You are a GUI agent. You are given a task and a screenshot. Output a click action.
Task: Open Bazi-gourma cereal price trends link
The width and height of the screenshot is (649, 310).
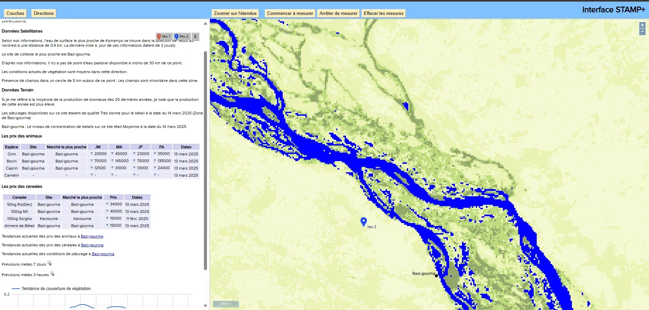[92, 245]
